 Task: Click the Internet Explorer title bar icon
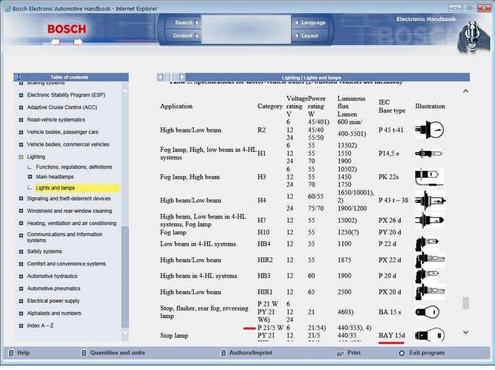pos(7,9)
